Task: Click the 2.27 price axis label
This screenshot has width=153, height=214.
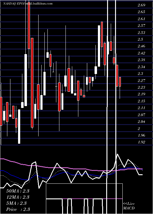Action: [x=141, y=80]
